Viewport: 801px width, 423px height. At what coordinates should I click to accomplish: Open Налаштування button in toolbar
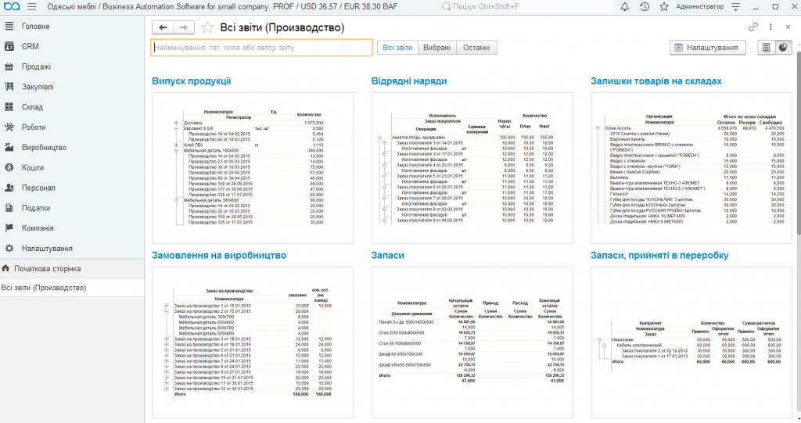[x=707, y=48]
